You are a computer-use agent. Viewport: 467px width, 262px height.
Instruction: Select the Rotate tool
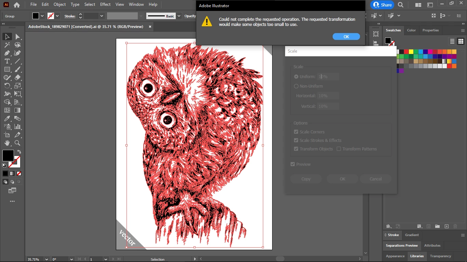coord(7,86)
